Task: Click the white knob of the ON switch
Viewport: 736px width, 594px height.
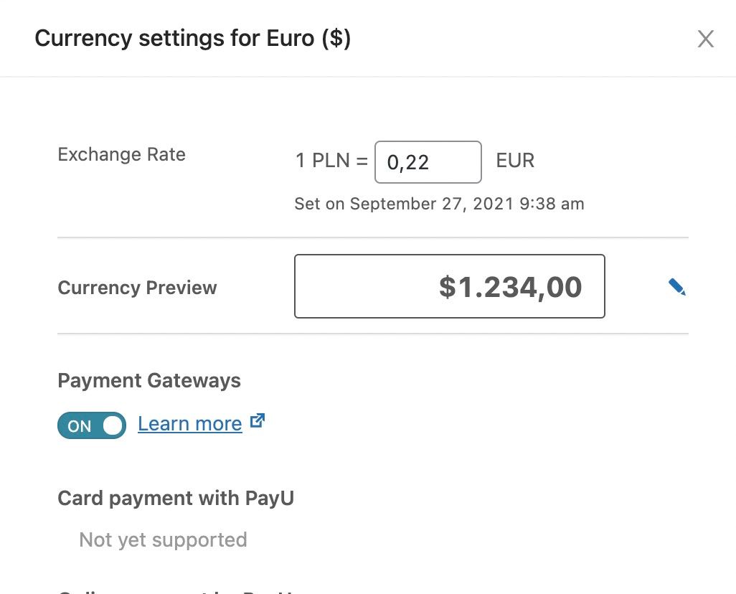Action: [x=113, y=425]
